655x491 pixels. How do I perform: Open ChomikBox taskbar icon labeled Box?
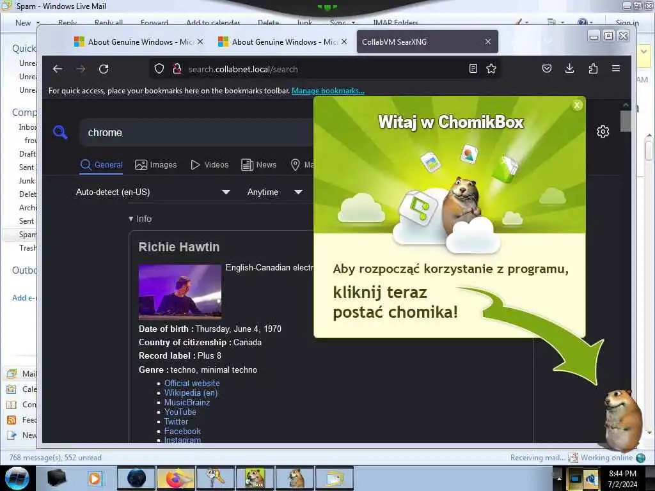pyautogui.click(x=255, y=478)
